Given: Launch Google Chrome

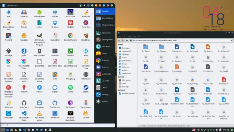Looking at the screenshot, I should point(70,37).
